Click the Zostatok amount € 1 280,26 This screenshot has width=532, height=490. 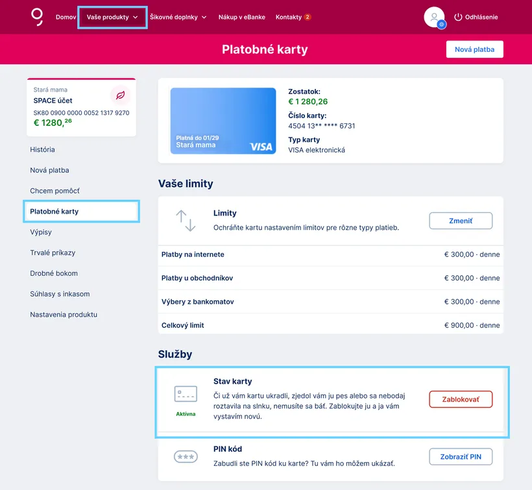308,101
